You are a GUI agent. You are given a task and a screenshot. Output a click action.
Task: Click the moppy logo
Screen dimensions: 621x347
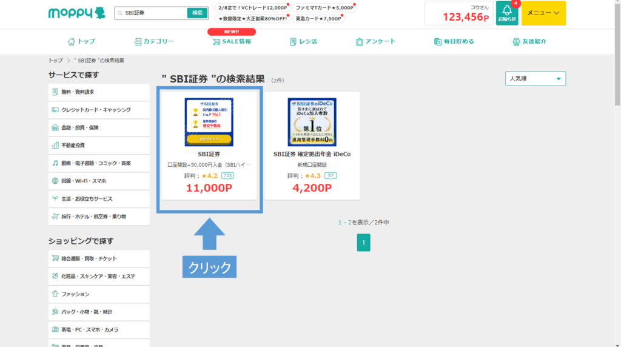[x=77, y=13]
